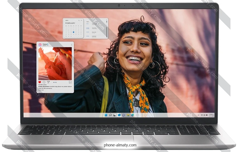Open the calendar year dropdown
The image size is (238, 152).
pos(67,20)
